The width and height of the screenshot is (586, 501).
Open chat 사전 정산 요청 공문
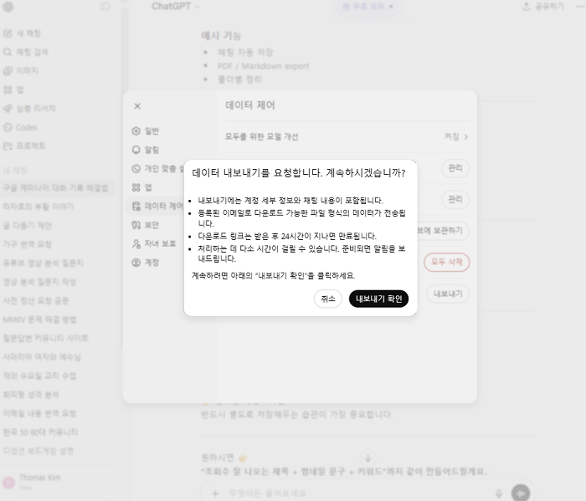coord(58,300)
